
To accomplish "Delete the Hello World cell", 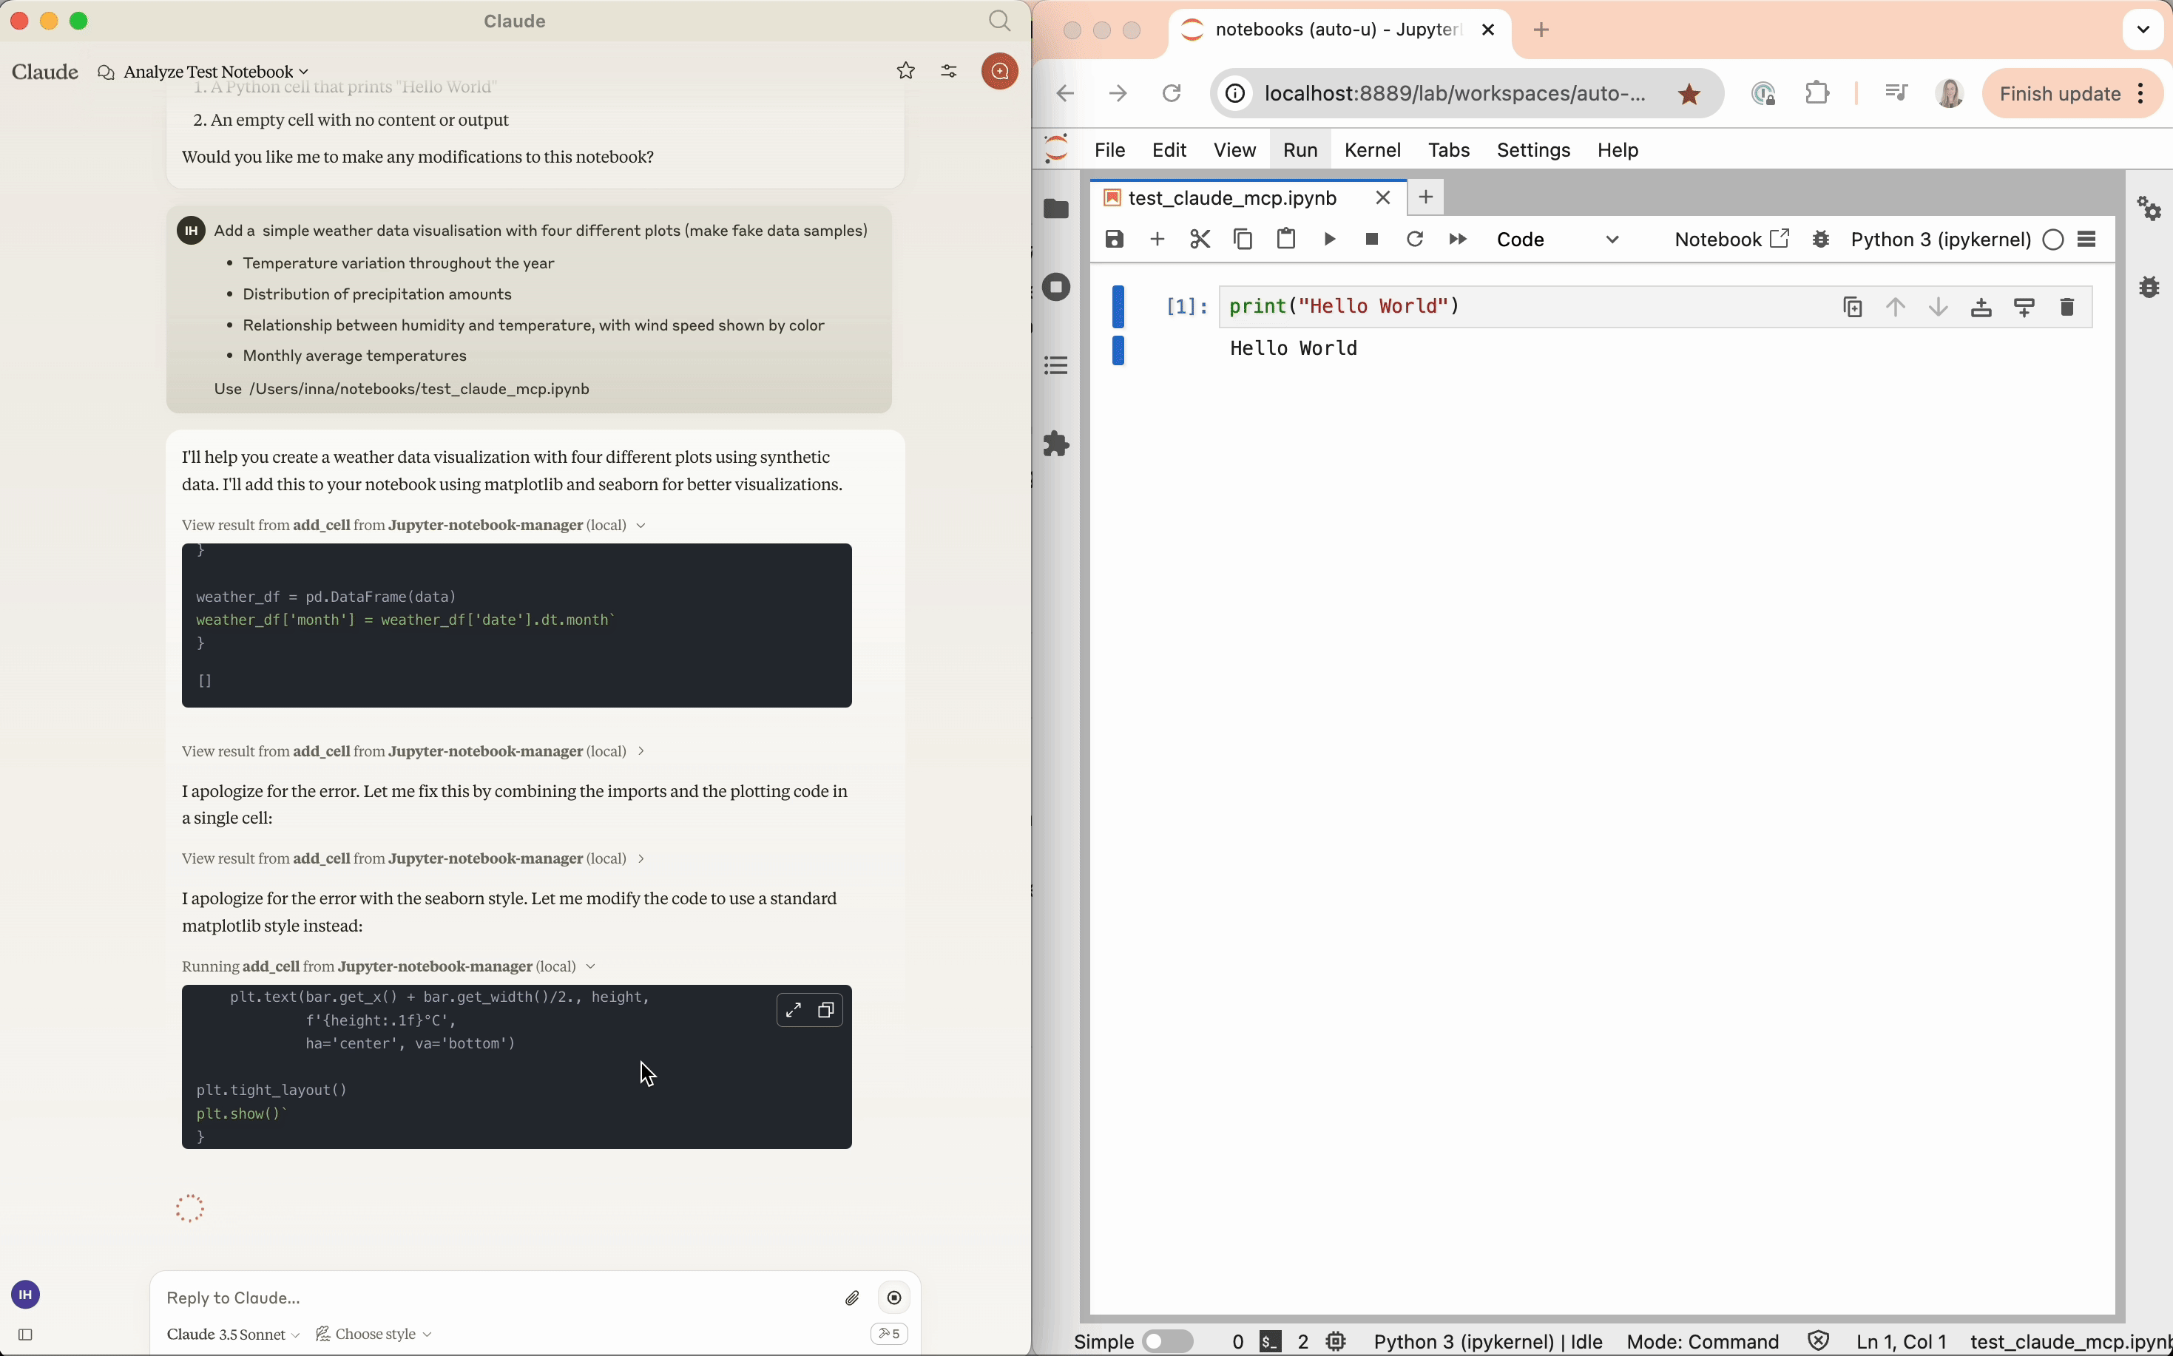I will coord(2067,308).
